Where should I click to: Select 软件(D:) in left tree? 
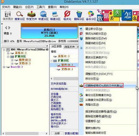[x=25, y=60]
